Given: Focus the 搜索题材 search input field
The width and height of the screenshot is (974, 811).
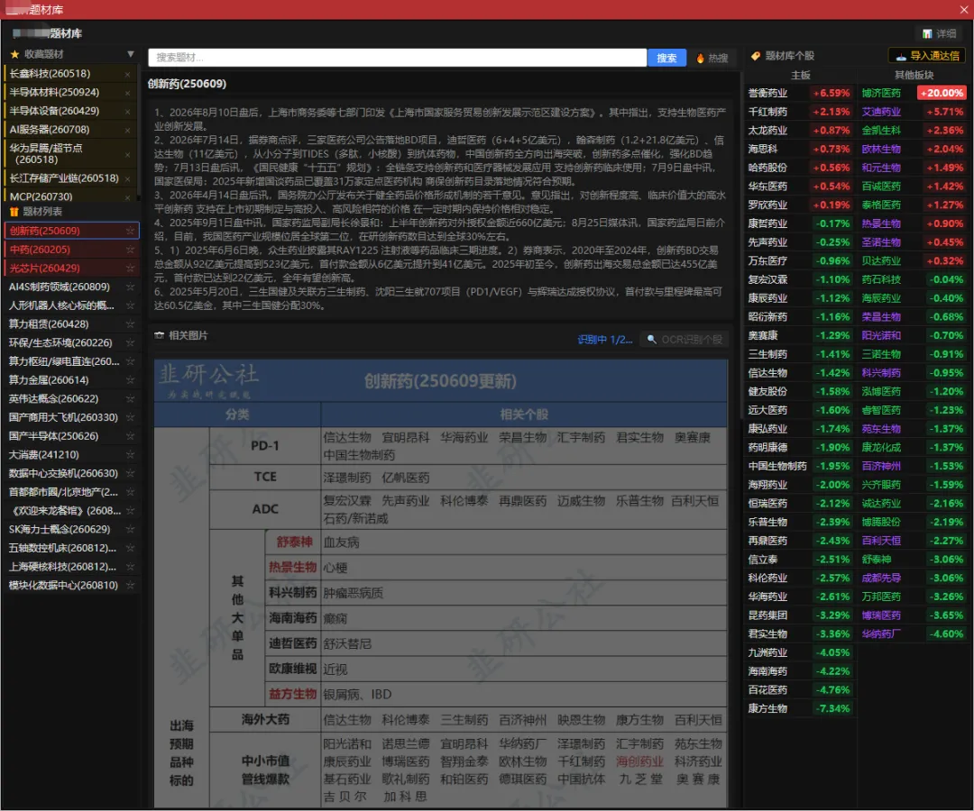Looking at the screenshot, I should pyautogui.click(x=398, y=58).
